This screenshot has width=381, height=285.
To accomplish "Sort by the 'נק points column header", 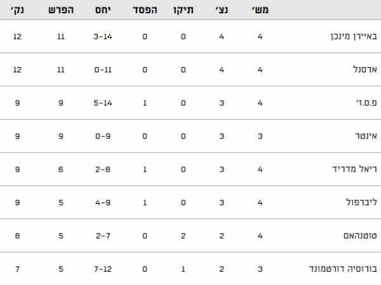I will [17, 10].
